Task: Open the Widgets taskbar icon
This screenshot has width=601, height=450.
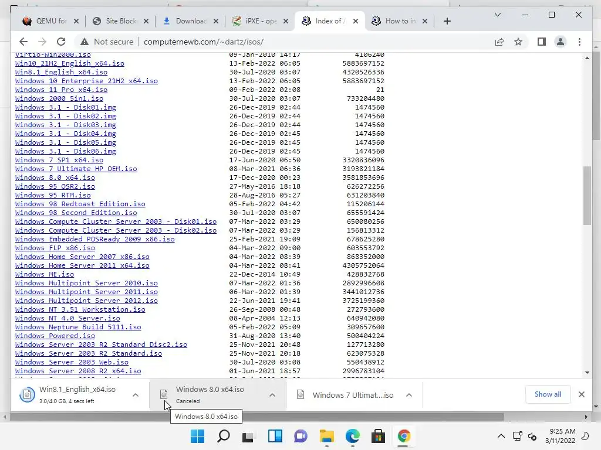Action: click(275, 436)
